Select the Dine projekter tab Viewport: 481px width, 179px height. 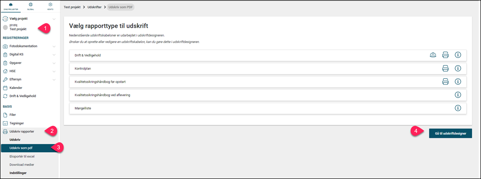pyautogui.click(x=11, y=6)
